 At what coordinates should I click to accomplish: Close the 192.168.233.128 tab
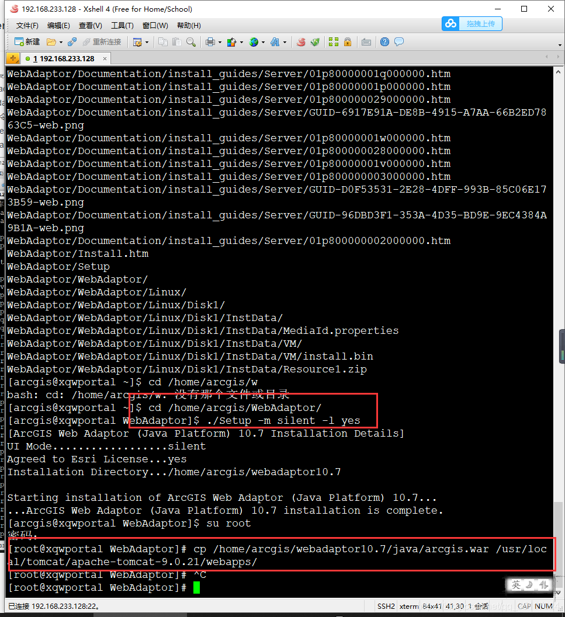(x=105, y=58)
